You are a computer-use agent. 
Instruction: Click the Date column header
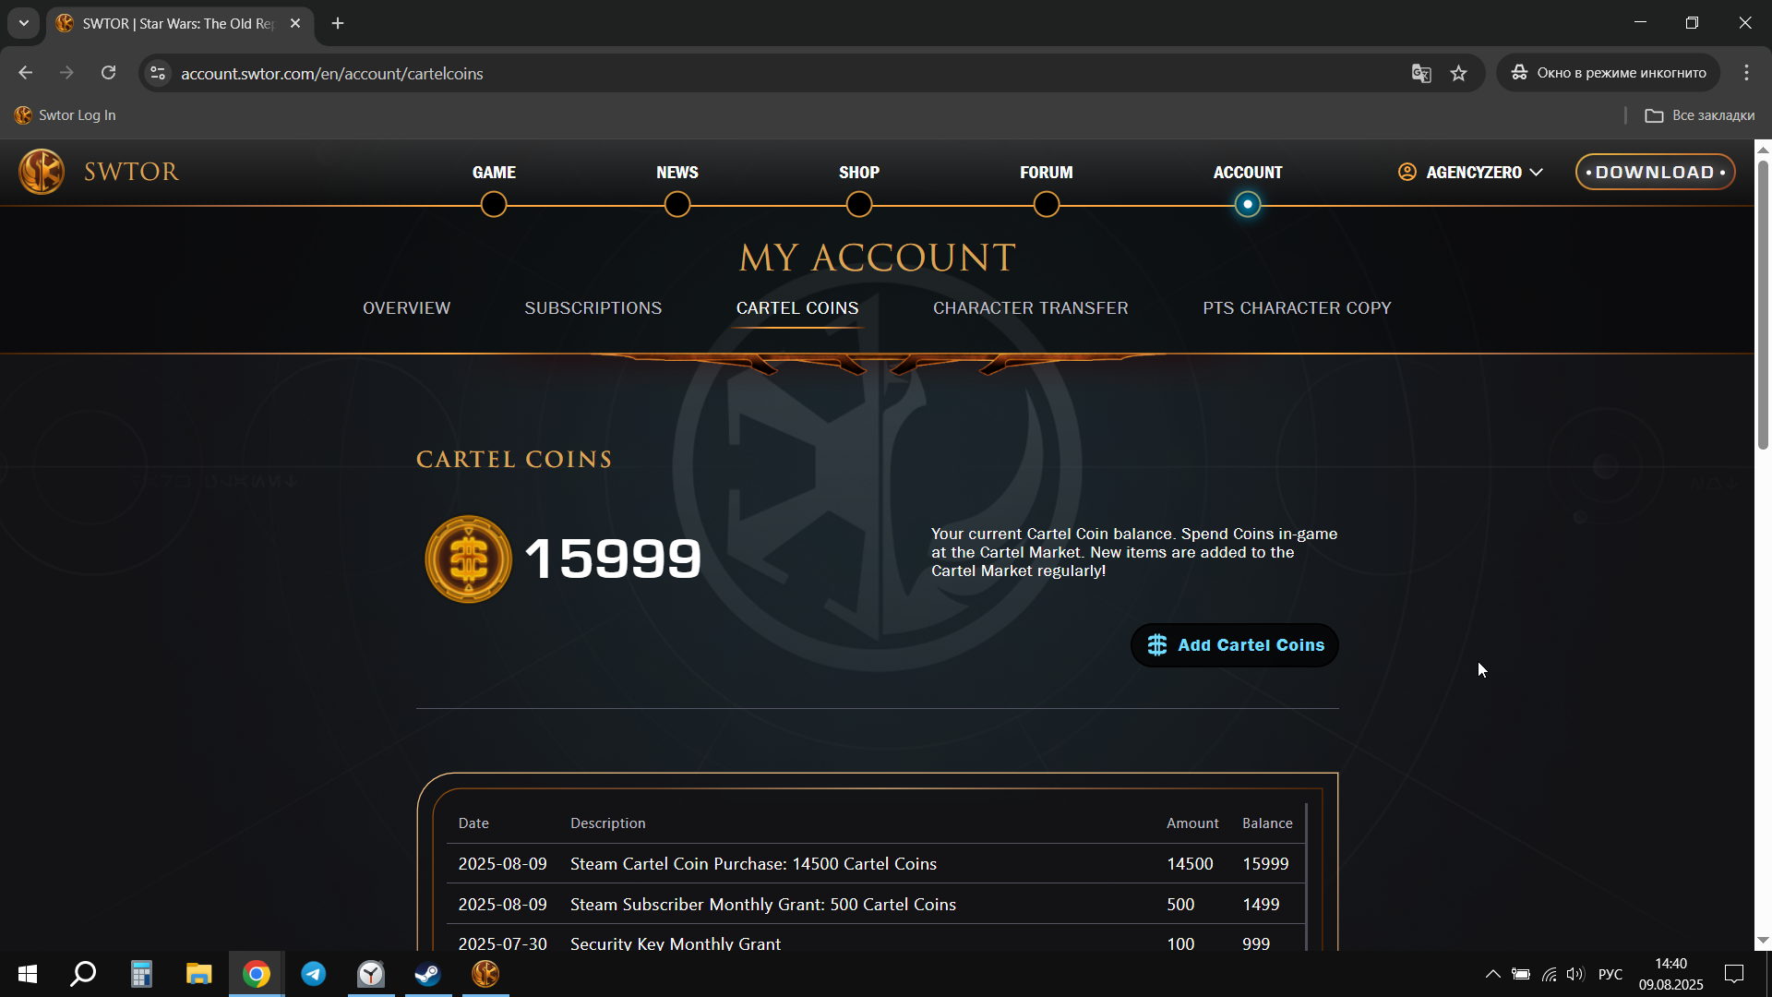pyautogui.click(x=473, y=823)
